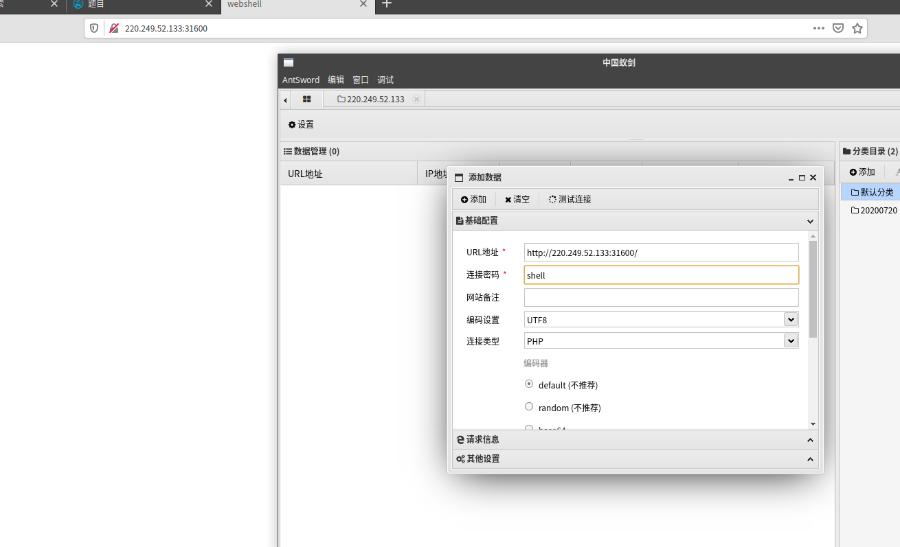Click the tab scroll left arrow in AntSword
Image resolution: width=900 pixels, height=547 pixels.
285,100
